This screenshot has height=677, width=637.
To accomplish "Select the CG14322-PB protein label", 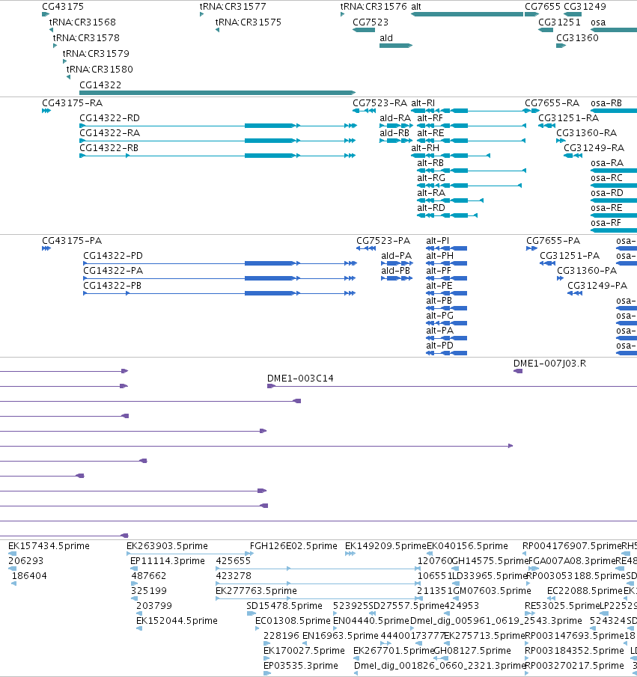I will [x=112, y=286].
